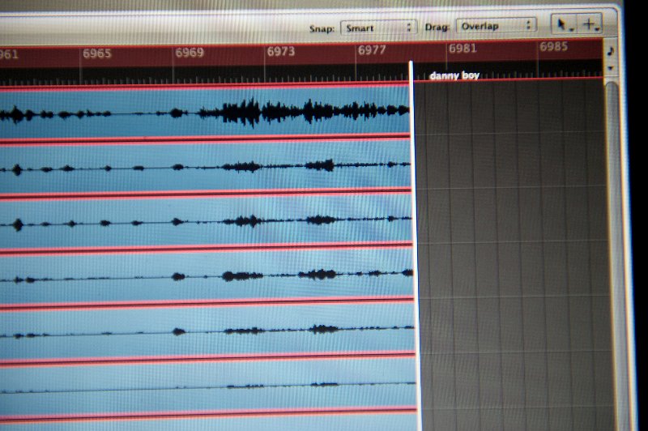The height and width of the screenshot is (431, 648).
Task: Select the second audio region from top
Action: pos(206,168)
